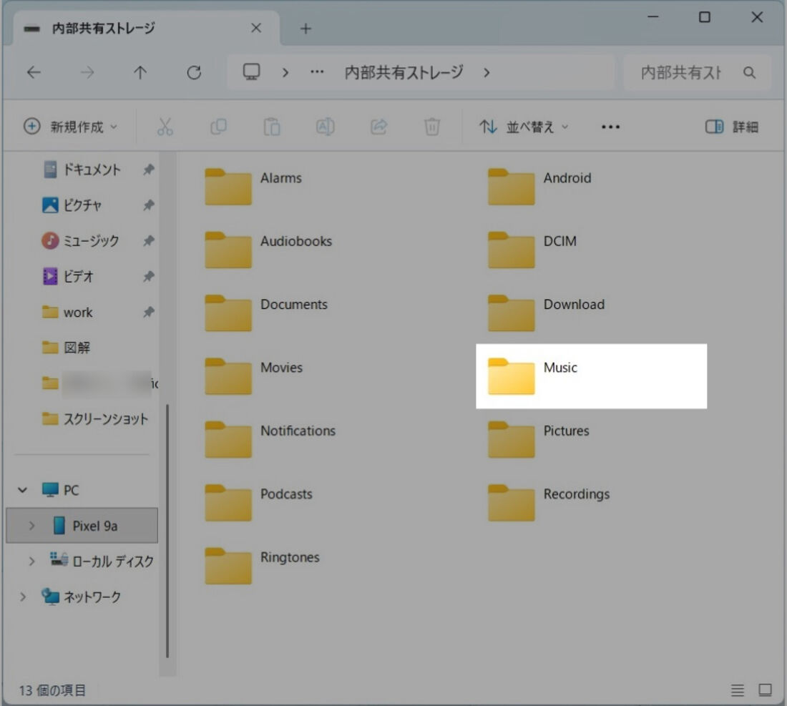Click the pin icon beside ビデオ
787x706 pixels.
tap(149, 277)
